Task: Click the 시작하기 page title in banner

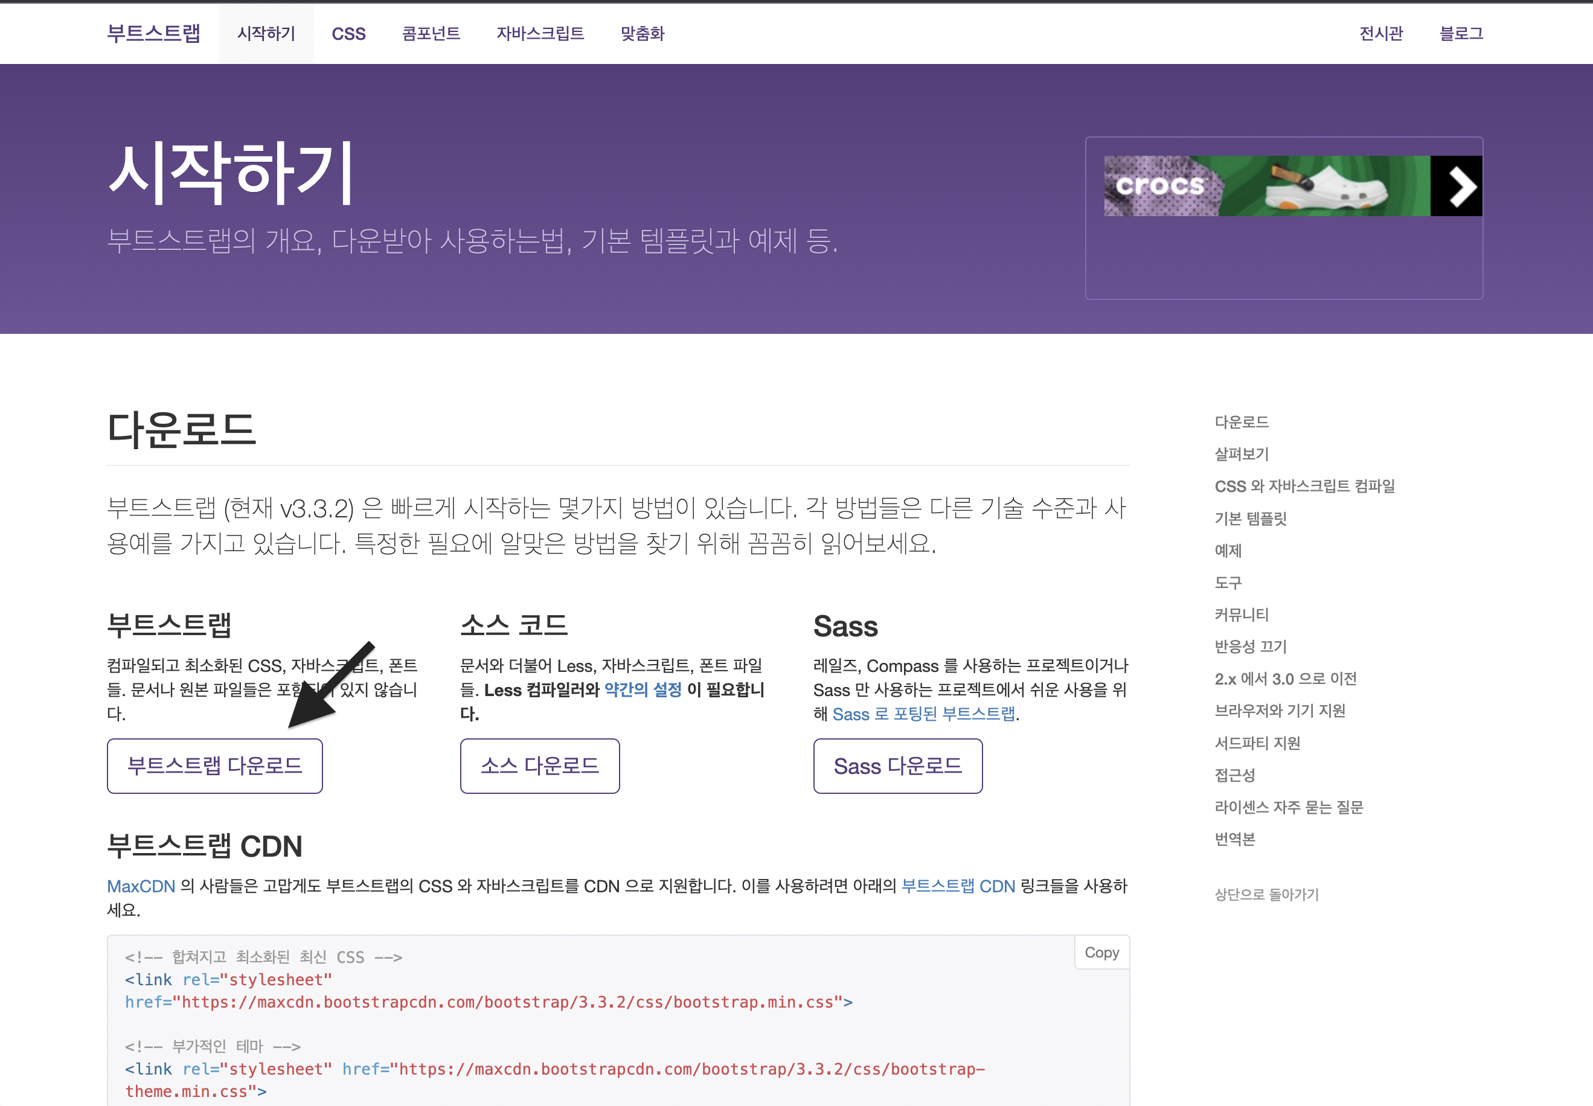Action: pyautogui.click(x=232, y=173)
